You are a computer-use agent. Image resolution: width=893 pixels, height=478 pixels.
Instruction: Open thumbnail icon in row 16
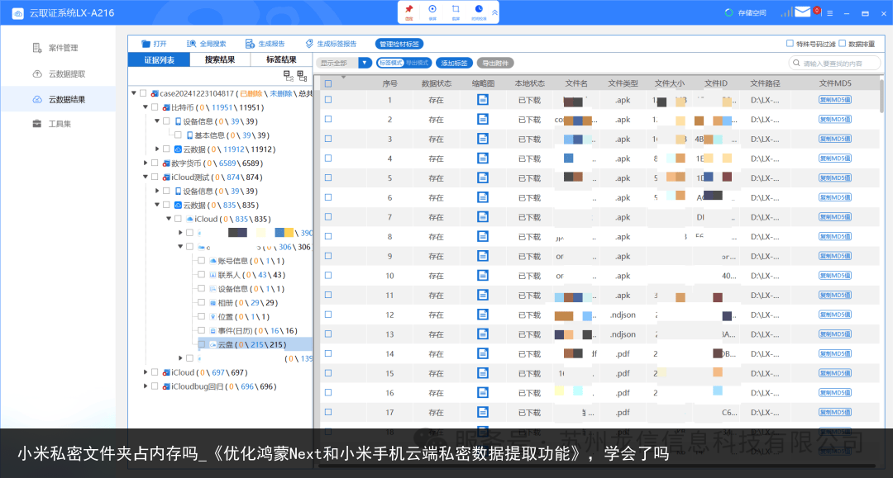[x=482, y=393]
